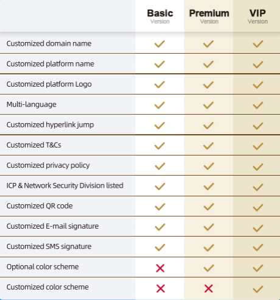Click the ICP & Network Security Division listed label
Screen dimensions: 280x300
click(x=65, y=185)
